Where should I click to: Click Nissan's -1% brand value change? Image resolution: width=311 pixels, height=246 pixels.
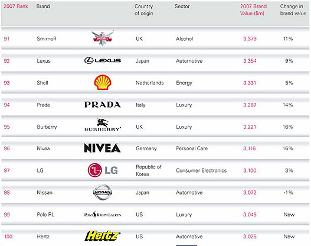pyautogui.click(x=288, y=192)
